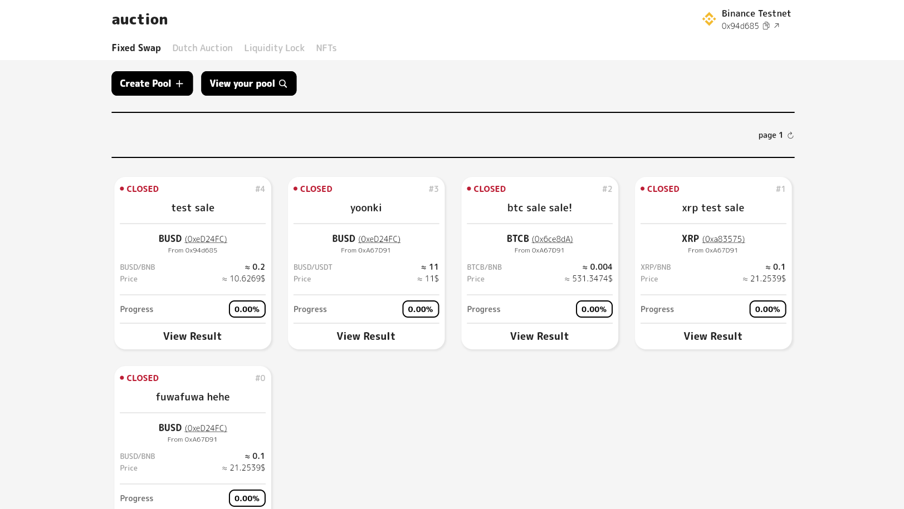Switch to the Liquidity Lock tab
This screenshot has width=904, height=509.
[x=274, y=48]
